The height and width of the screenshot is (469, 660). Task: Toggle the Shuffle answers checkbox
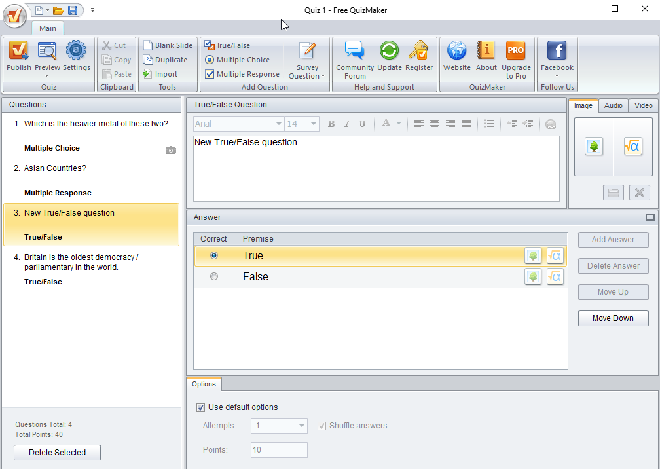pyautogui.click(x=321, y=426)
